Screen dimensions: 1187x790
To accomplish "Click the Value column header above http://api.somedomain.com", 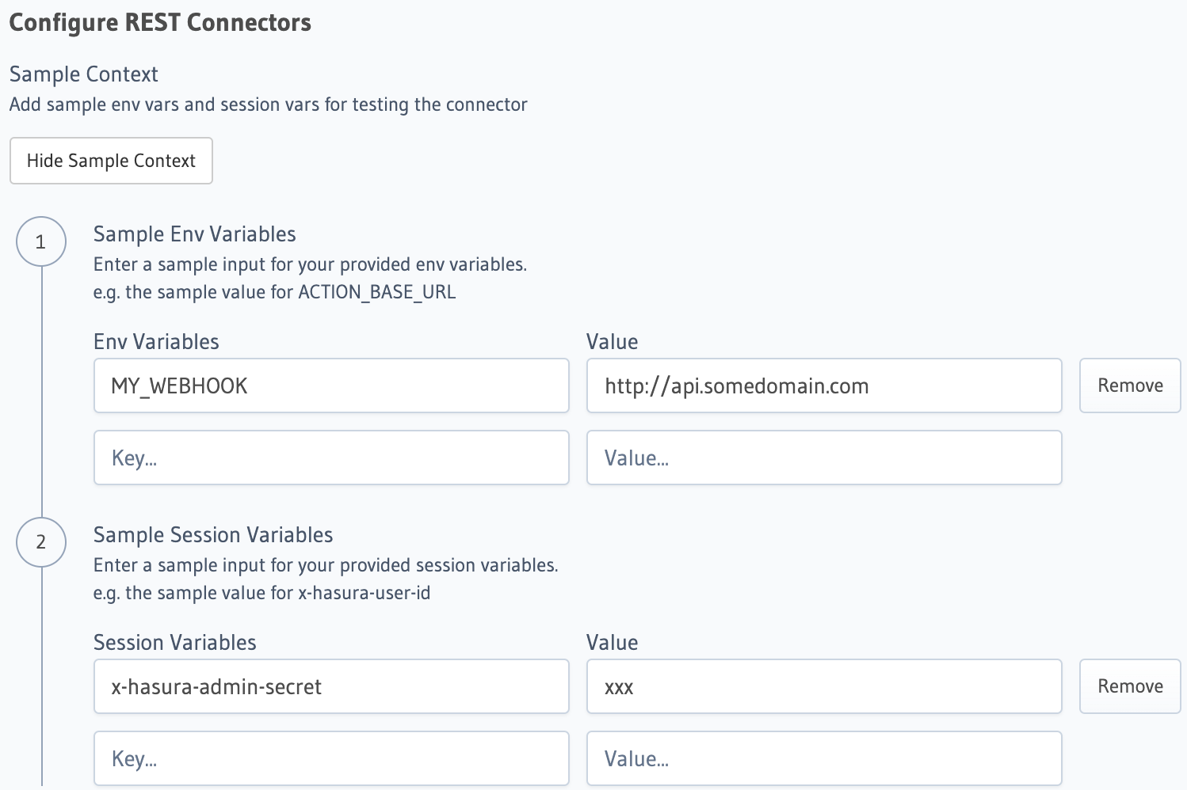I will click(x=612, y=341).
